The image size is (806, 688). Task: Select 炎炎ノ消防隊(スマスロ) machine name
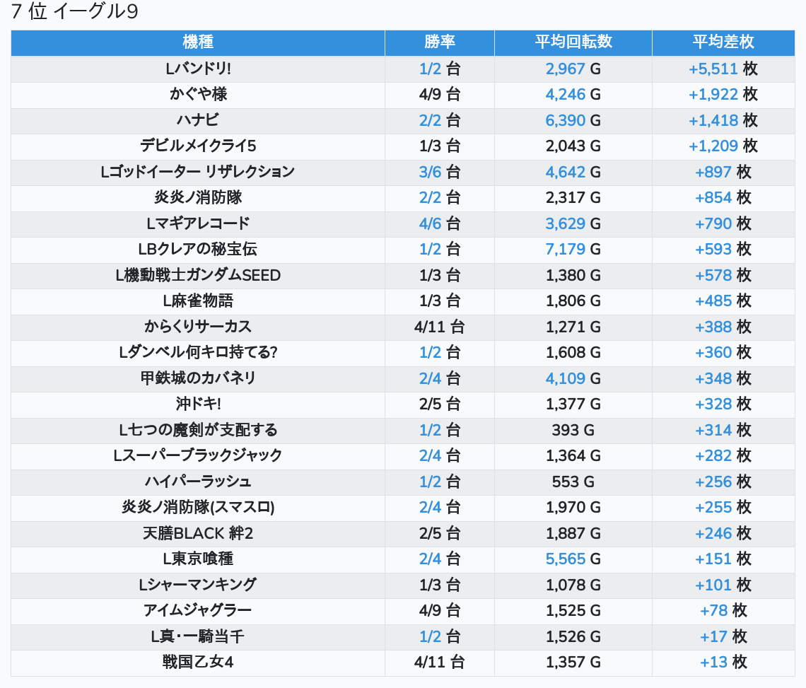198,508
